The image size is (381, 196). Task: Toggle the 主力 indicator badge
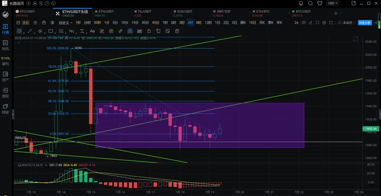(26, 23)
